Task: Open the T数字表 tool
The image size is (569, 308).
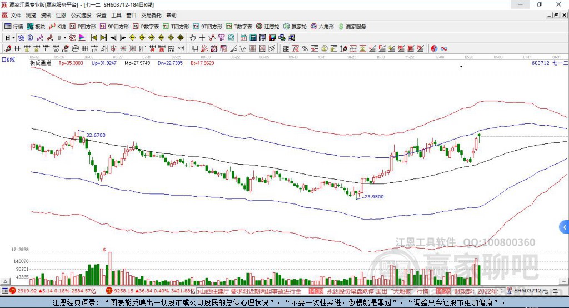Action: [239, 27]
